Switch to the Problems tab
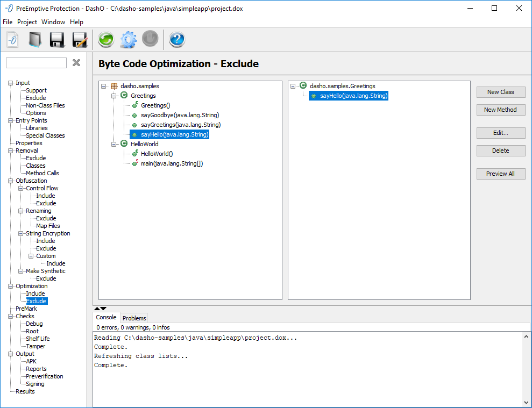The width and height of the screenshot is (532, 408). point(134,318)
